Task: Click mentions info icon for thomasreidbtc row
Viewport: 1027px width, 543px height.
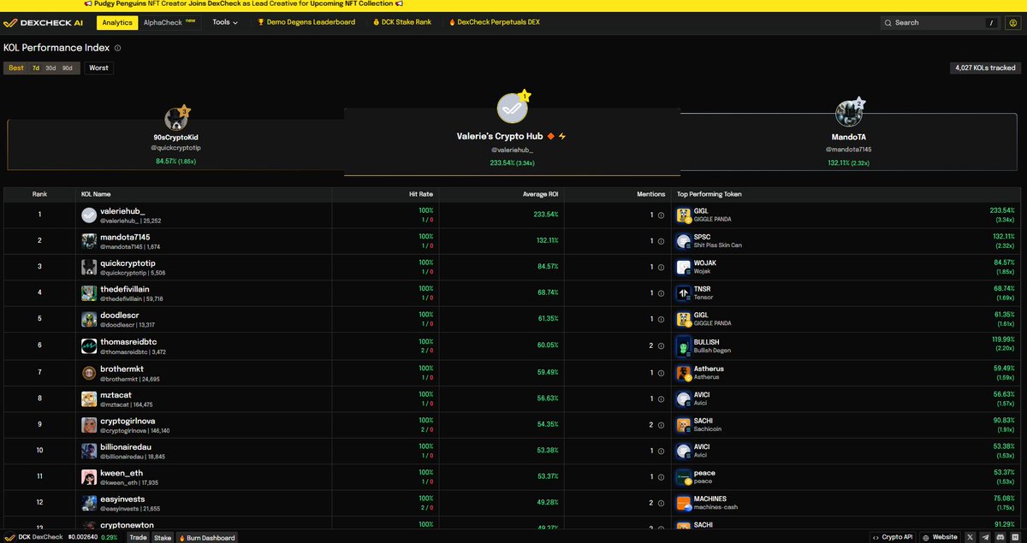Action: 661,346
